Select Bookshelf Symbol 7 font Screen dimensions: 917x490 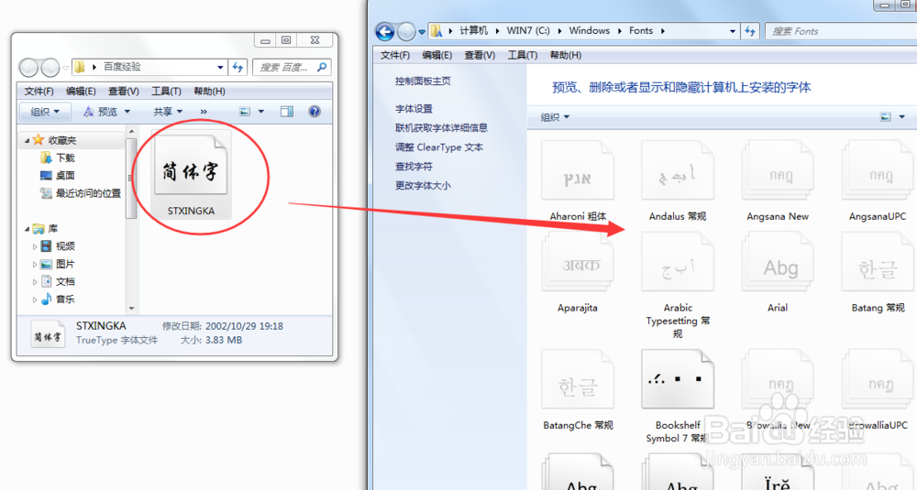[678, 397]
